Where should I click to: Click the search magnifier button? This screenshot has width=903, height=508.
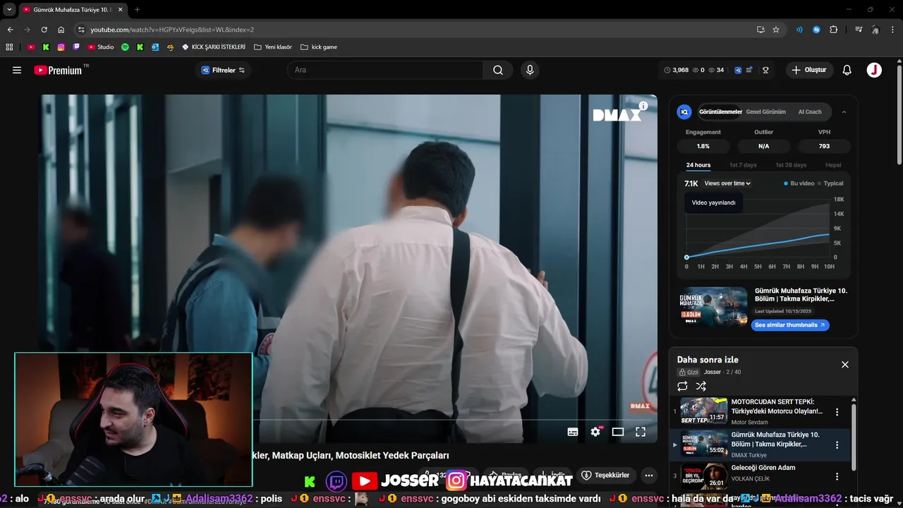tap(498, 70)
